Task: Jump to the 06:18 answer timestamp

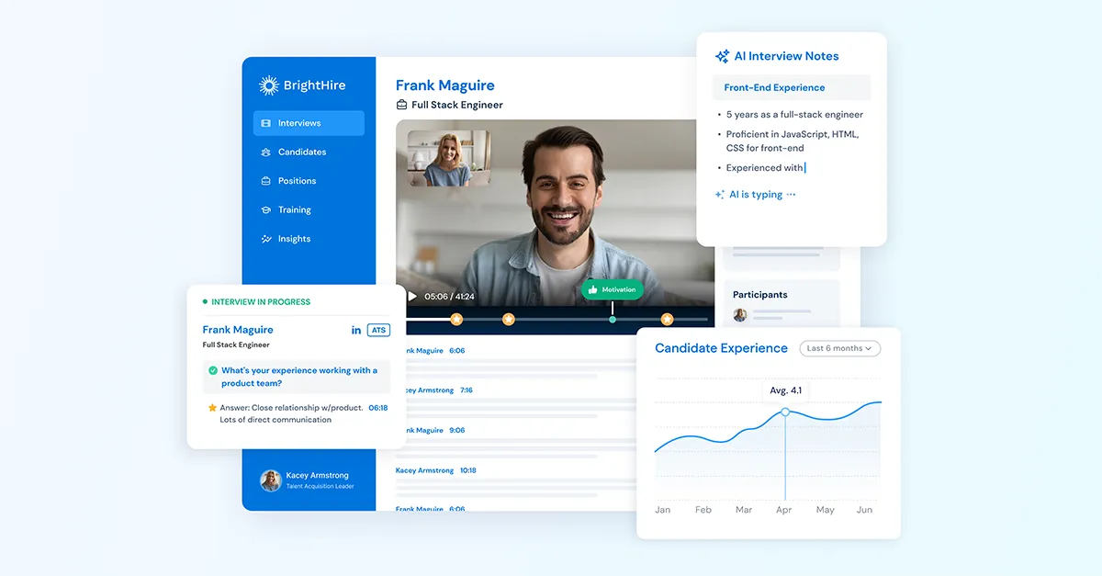Action: pos(377,407)
